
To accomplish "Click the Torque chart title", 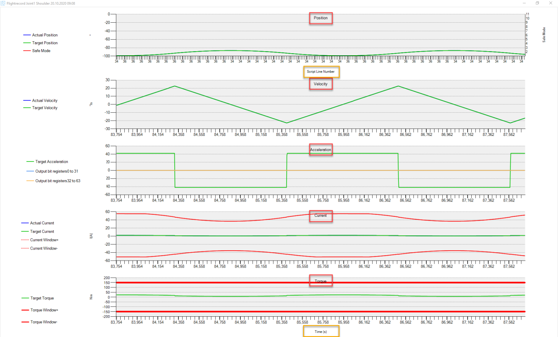I will (x=321, y=281).
